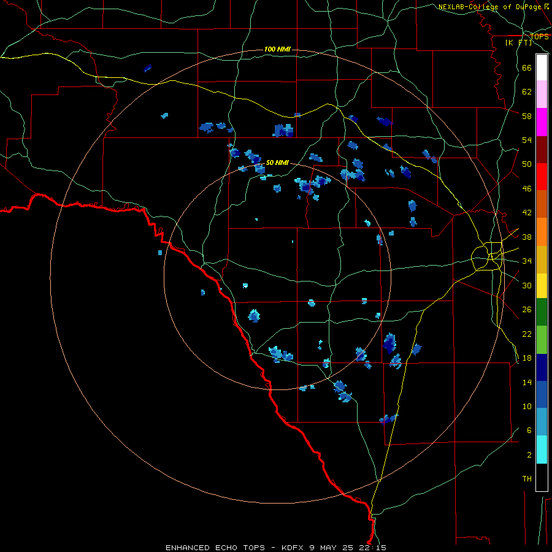This screenshot has width=552, height=552.
Task: Click the '6' scale label
Action: tap(529, 430)
